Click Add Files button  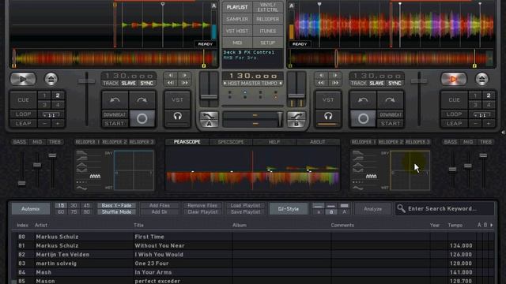[160, 205]
